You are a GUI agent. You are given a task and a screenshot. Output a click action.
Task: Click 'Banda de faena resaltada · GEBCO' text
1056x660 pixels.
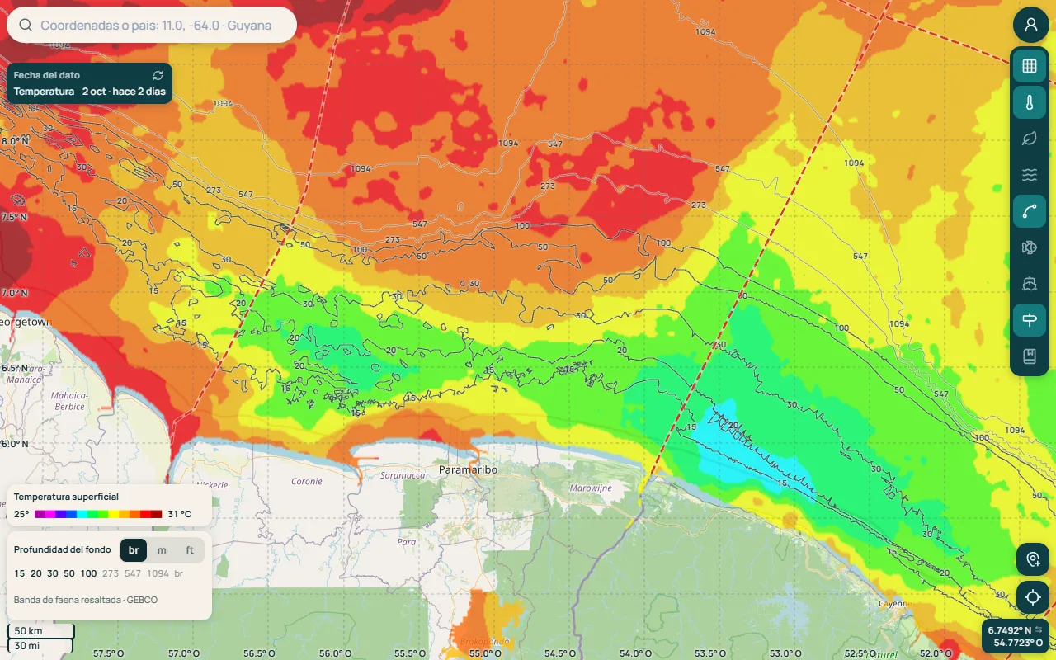point(86,600)
